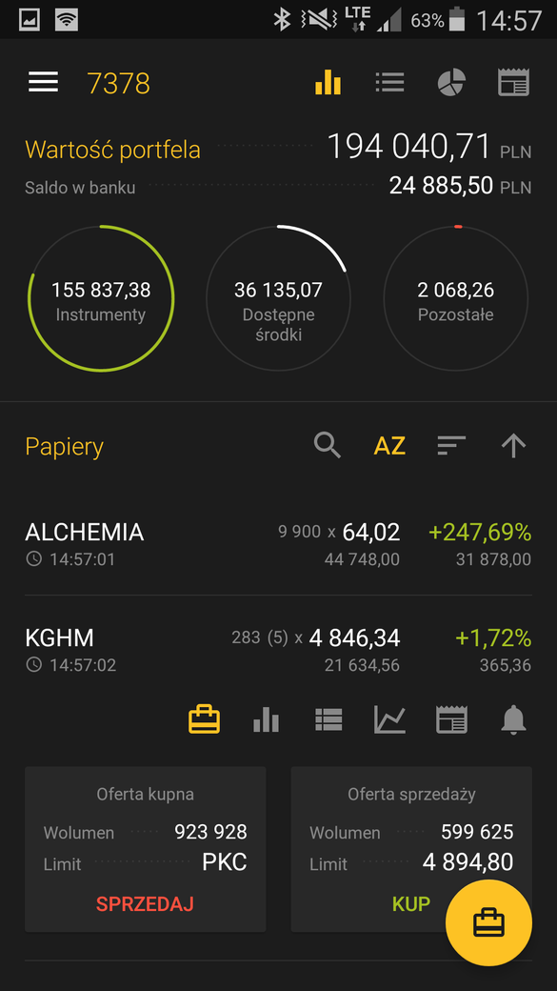Open the pie chart portfolio view
Screen dimensions: 557x991
(451, 82)
